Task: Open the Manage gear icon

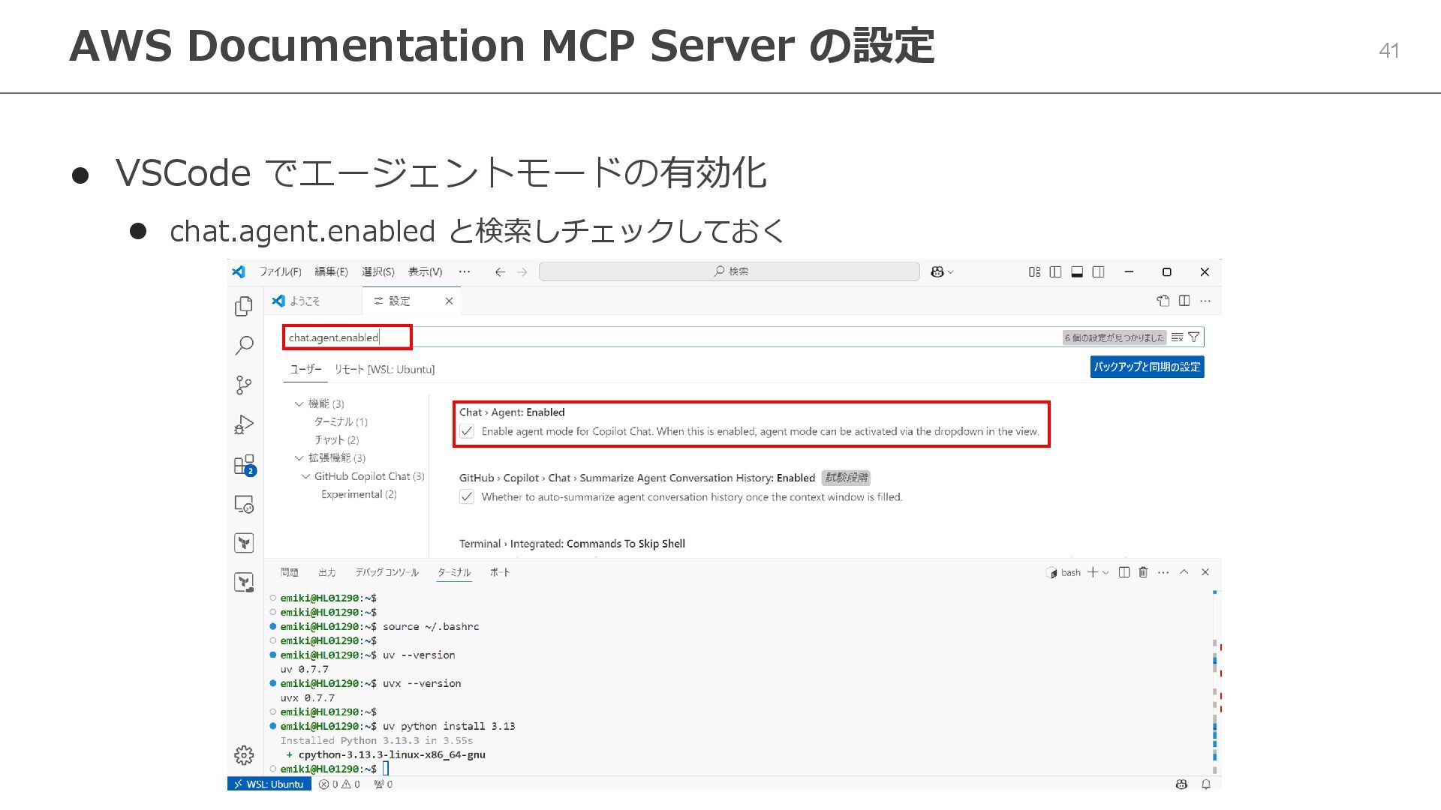Action: click(244, 754)
